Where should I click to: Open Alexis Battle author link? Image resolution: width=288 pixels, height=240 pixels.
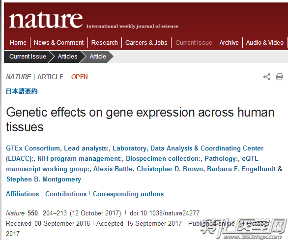coord(113,169)
